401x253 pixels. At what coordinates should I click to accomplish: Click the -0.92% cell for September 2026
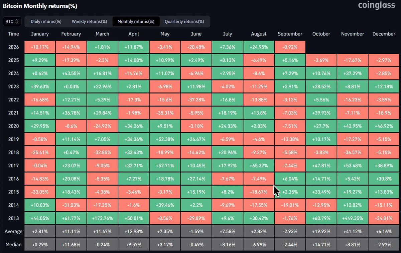coord(290,47)
